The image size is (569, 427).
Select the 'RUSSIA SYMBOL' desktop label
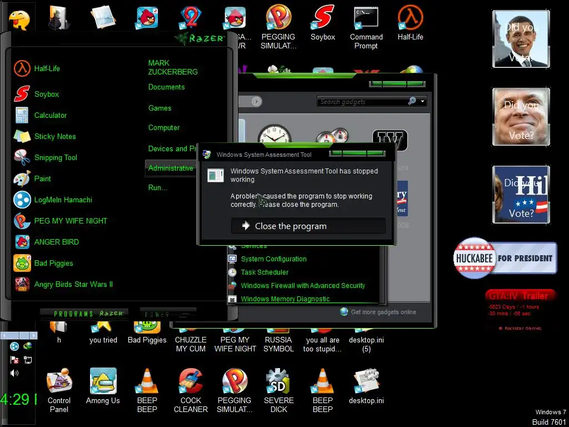[278, 345]
